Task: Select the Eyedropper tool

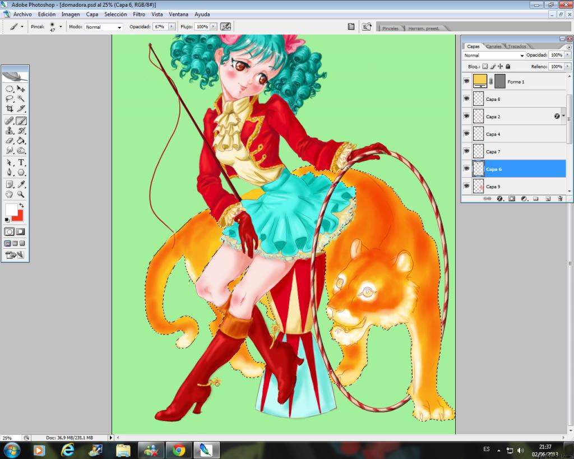Action: click(21, 184)
